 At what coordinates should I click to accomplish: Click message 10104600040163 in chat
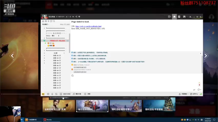coord(80,67)
